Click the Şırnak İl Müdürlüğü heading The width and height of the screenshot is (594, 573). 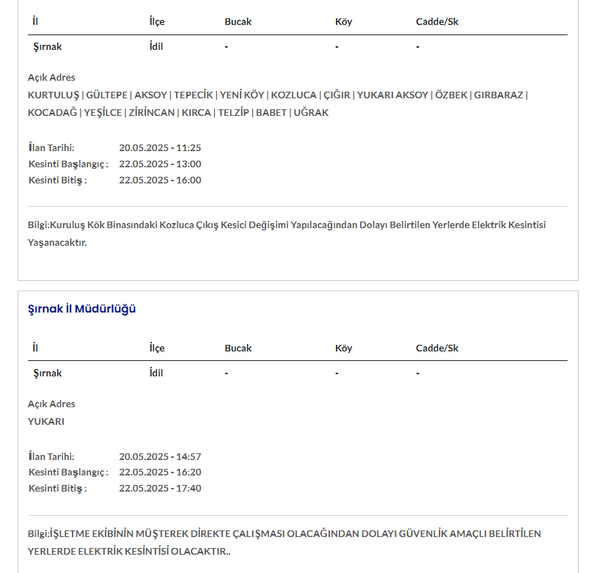click(81, 309)
